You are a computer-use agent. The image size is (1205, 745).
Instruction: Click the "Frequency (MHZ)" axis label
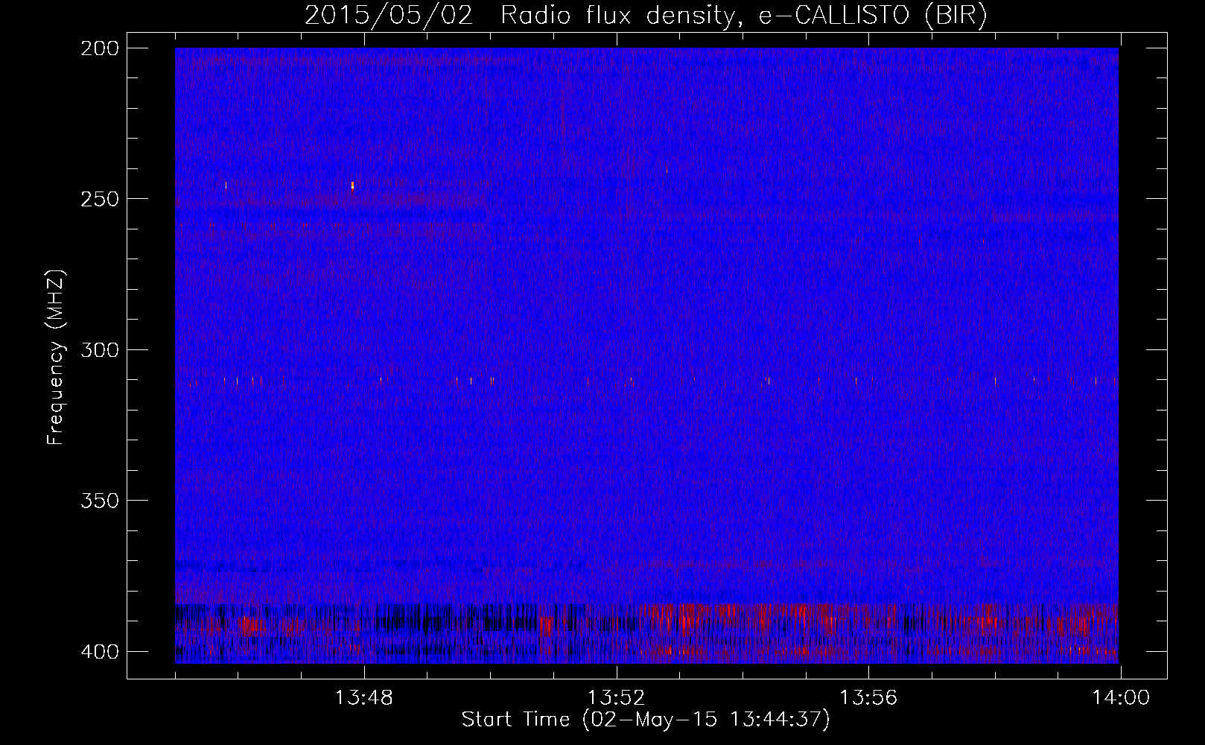(56, 358)
